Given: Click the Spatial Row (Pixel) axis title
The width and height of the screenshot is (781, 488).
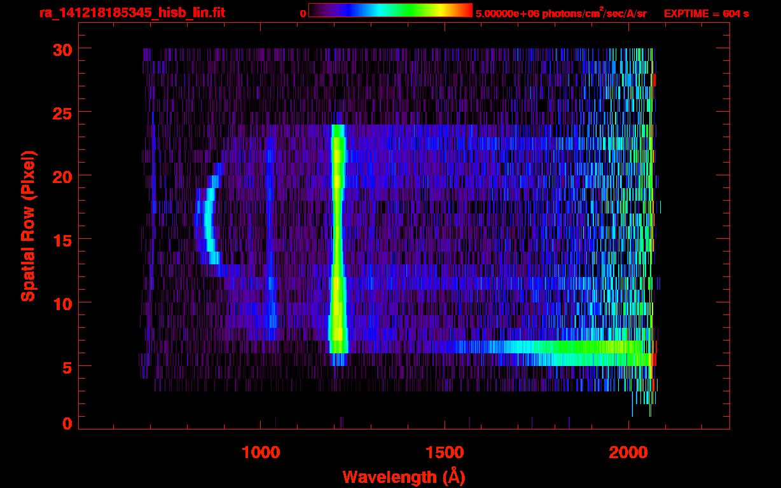Looking at the screenshot, I should [29, 226].
